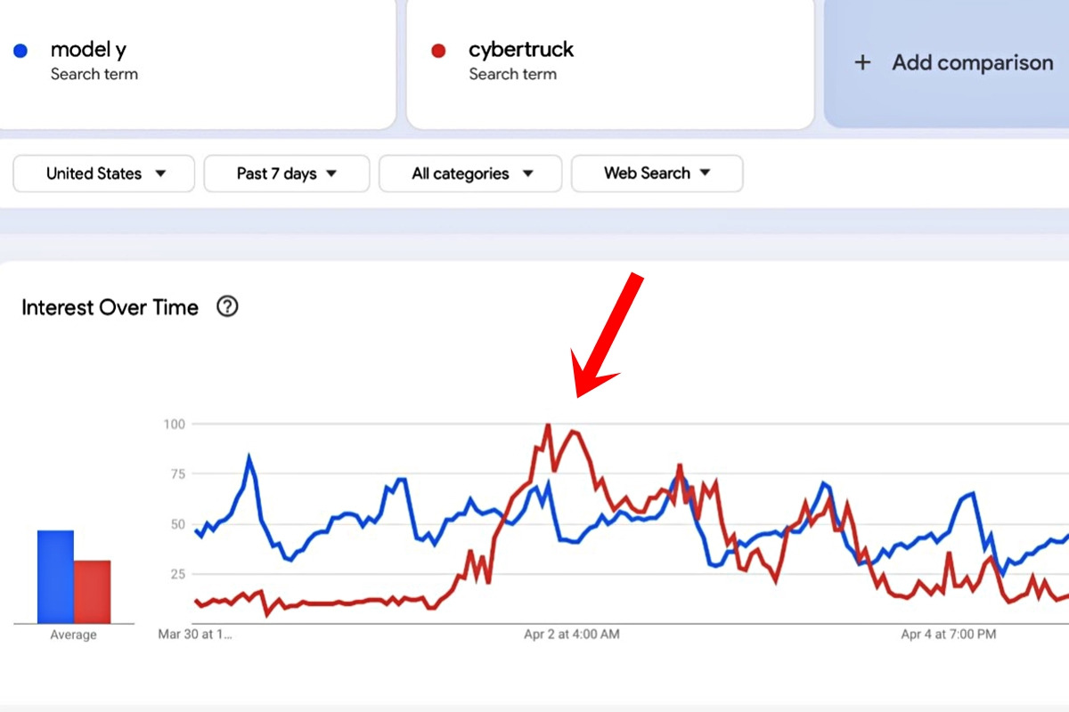This screenshot has height=712, width=1069.
Task: Open the Web Search type dropdown
Action: (657, 174)
